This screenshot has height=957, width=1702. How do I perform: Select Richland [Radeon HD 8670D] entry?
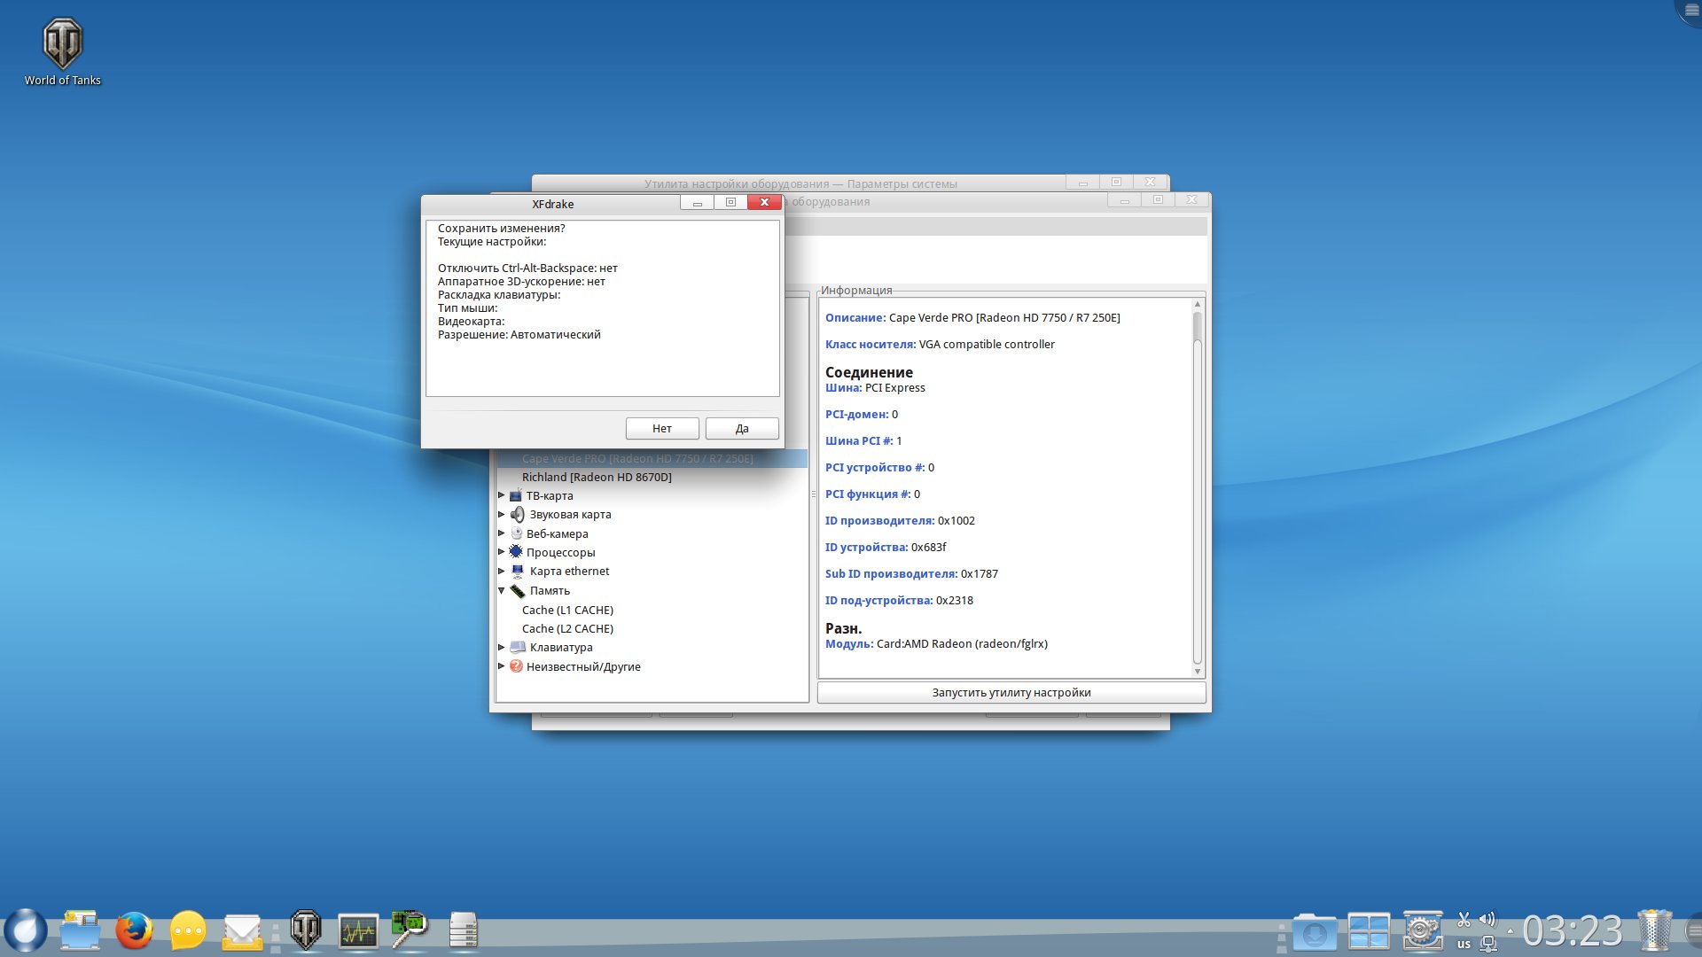[x=597, y=477]
